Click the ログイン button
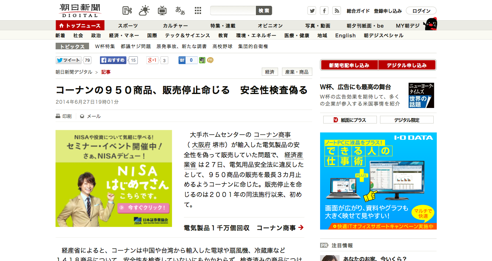Image resolution: width=492 pixels, height=261 pixels. coord(421,11)
